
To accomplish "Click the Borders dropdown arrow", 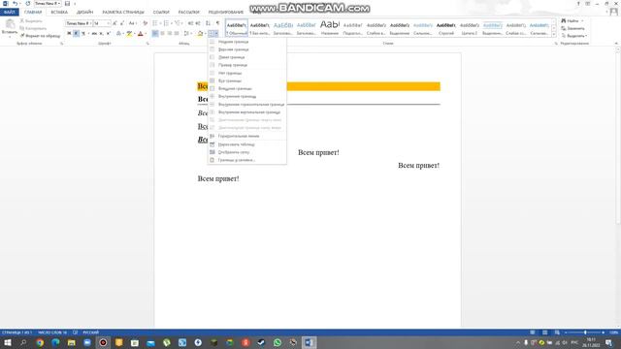I will tap(216, 34).
